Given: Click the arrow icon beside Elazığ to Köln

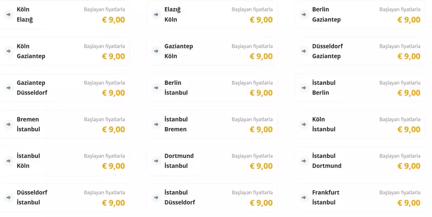Looking at the screenshot, I should pyautogui.click(x=156, y=14).
